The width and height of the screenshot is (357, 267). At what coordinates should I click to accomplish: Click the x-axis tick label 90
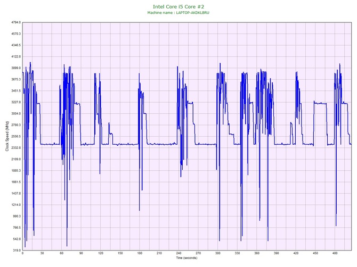[x=81, y=253]
